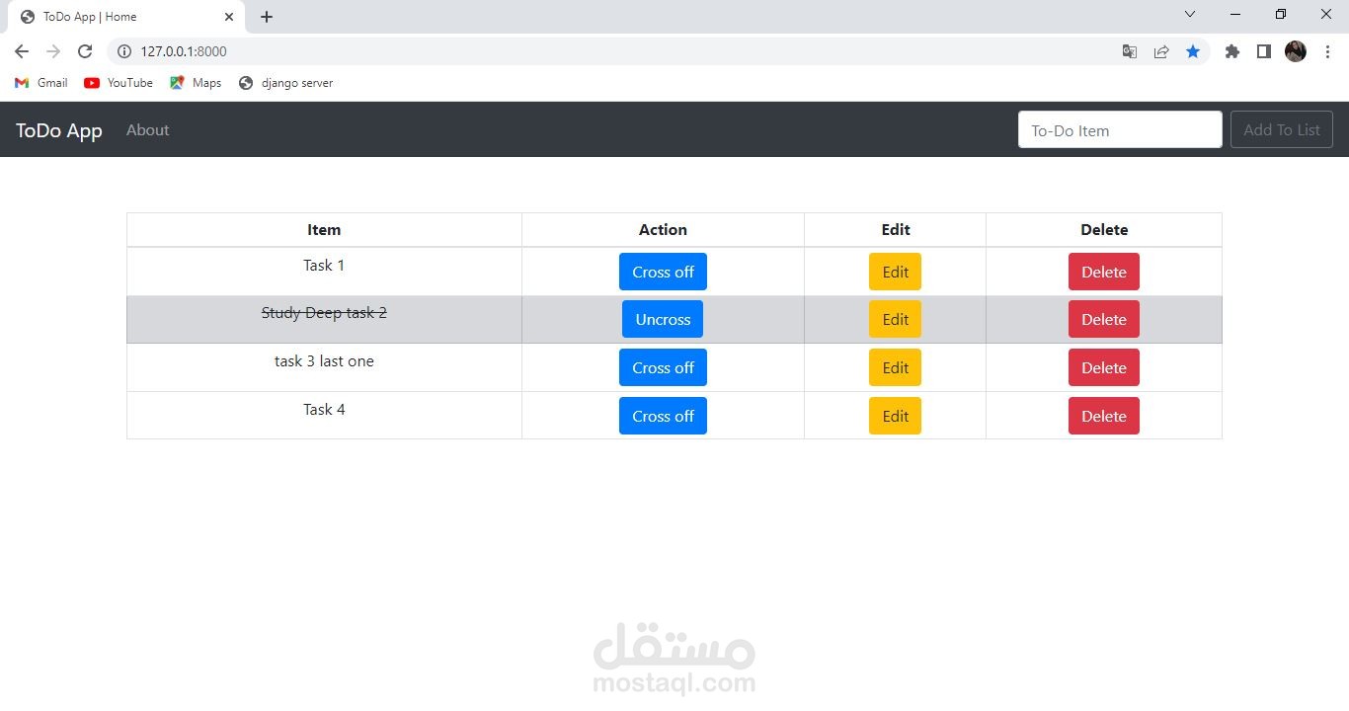Focus the To-Do Item input field
This screenshot has height=711, width=1349.
tap(1120, 129)
